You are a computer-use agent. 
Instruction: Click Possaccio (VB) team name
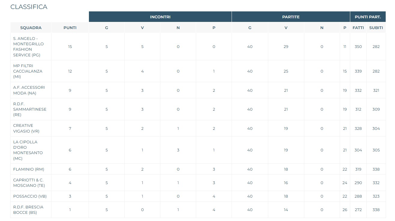(x=30, y=196)
